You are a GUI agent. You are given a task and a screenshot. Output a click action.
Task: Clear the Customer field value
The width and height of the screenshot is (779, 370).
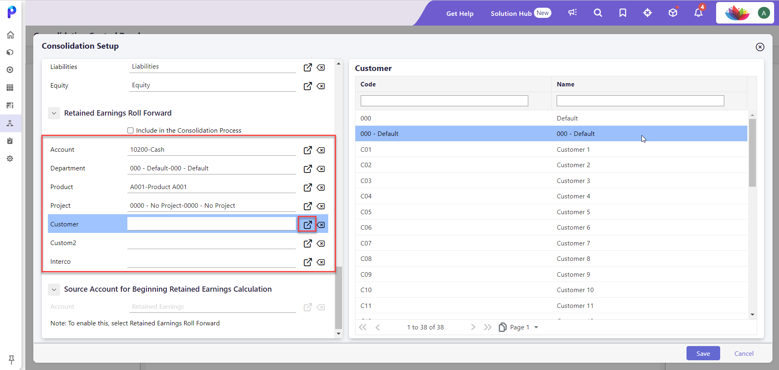coord(321,225)
